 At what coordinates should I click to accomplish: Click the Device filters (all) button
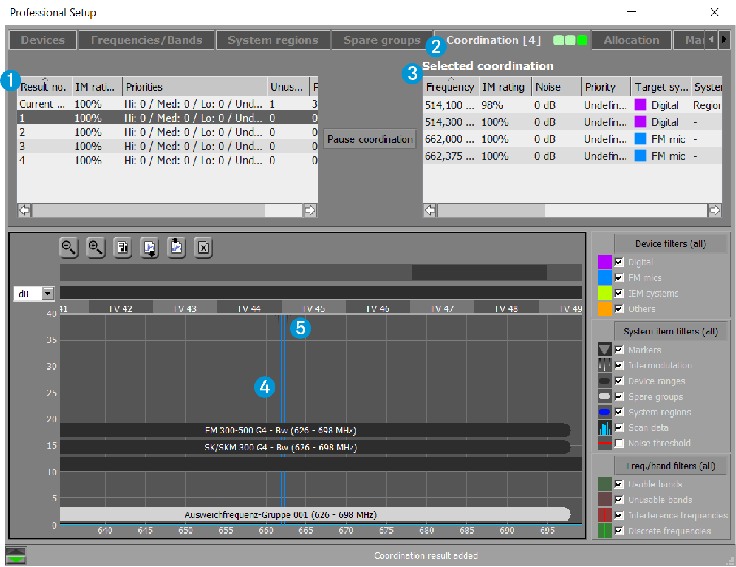670,243
